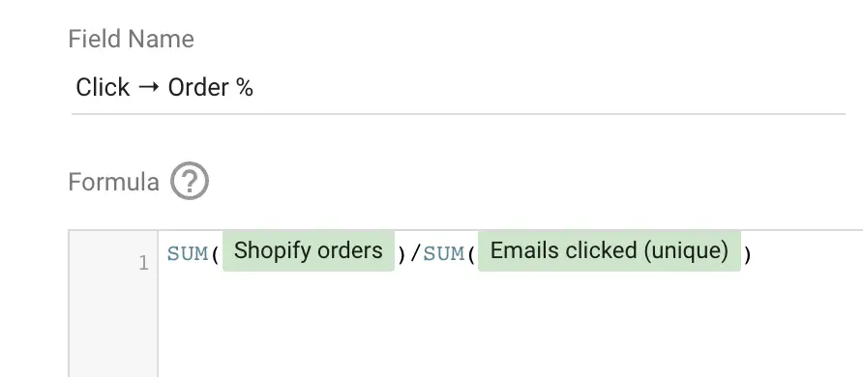Open the Formula help question mark icon

click(190, 181)
